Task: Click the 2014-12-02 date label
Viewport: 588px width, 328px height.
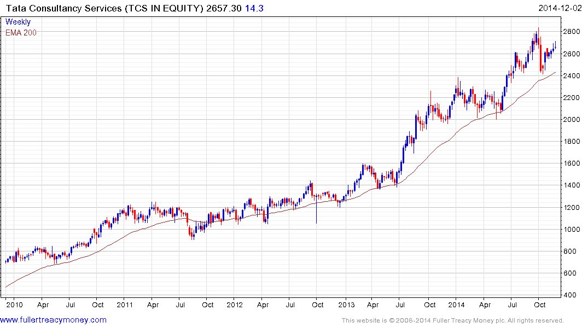Action: pyautogui.click(x=560, y=8)
